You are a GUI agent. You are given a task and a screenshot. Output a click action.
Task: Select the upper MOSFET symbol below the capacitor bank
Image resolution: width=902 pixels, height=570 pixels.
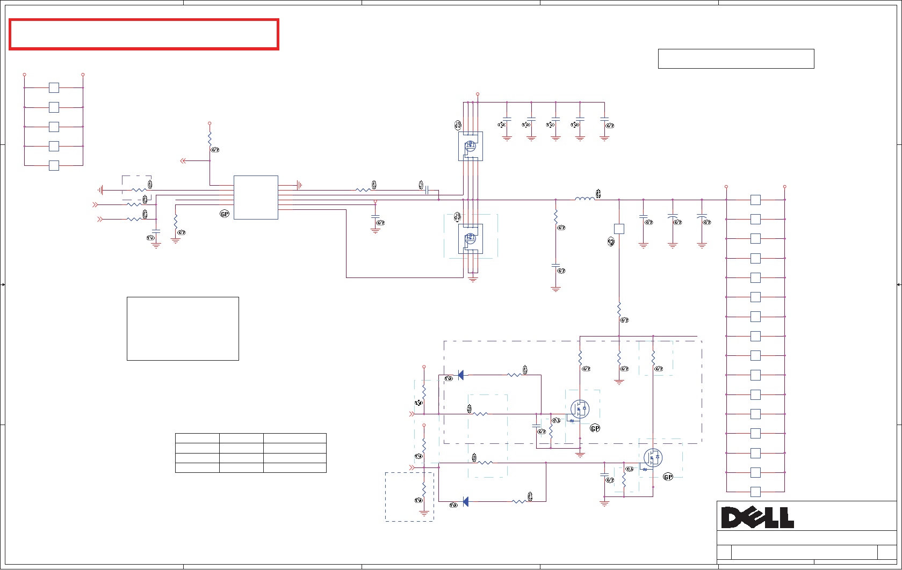pyautogui.click(x=470, y=146)
